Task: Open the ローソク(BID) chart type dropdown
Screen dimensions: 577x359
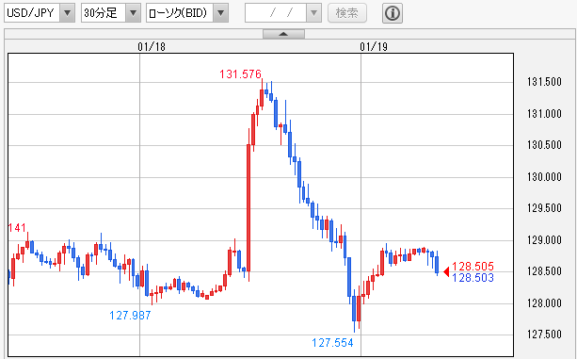Action: point(187,13)
